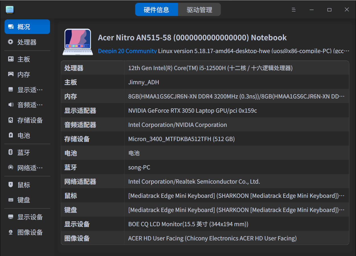
Task: Switch to the 驱动管理 tab
Action: coord(199,9)
